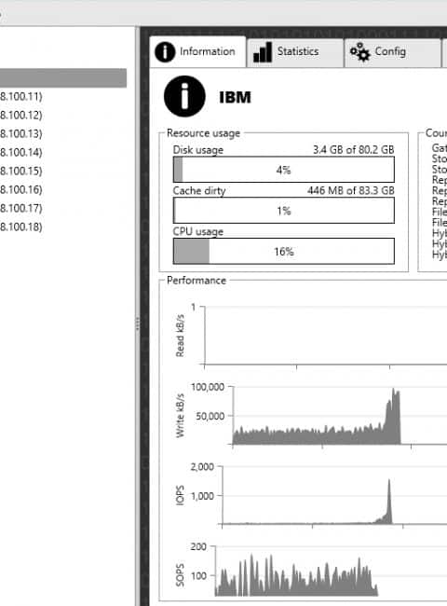This screenshot has width=447, height=606.
Task: Click the Cache dirty label
Action: coord(199,191)
